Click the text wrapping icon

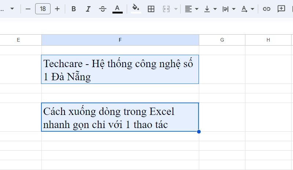(x=225, y=9)
